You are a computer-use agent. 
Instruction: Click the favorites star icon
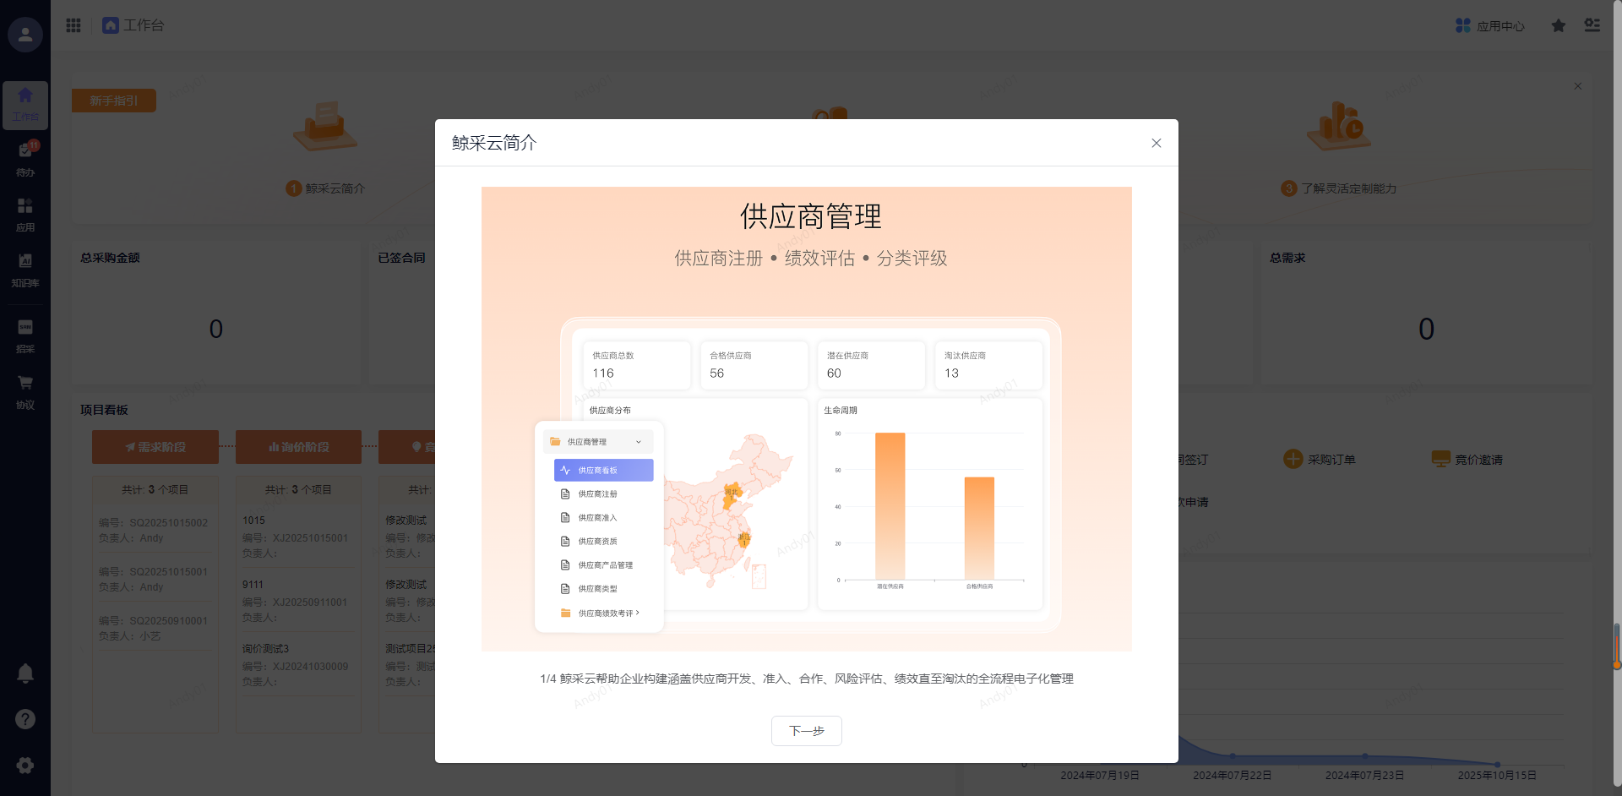pyautogui.click(x=1559, y=26)
